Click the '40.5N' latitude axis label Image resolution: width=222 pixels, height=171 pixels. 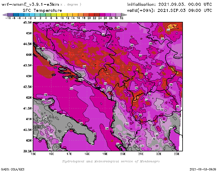click(x=27, y=130)
